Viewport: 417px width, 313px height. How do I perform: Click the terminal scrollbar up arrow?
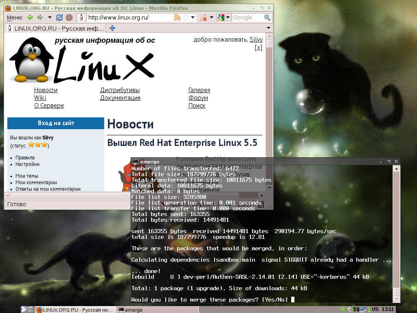point(396,169)
